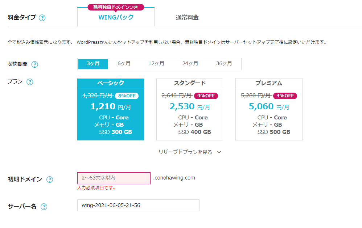Open the サーバー名 help icon

(x=44, y=207)
